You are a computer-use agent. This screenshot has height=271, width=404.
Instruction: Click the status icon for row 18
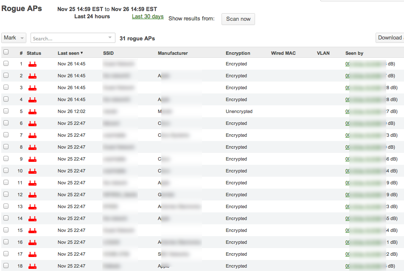point(32,266)
